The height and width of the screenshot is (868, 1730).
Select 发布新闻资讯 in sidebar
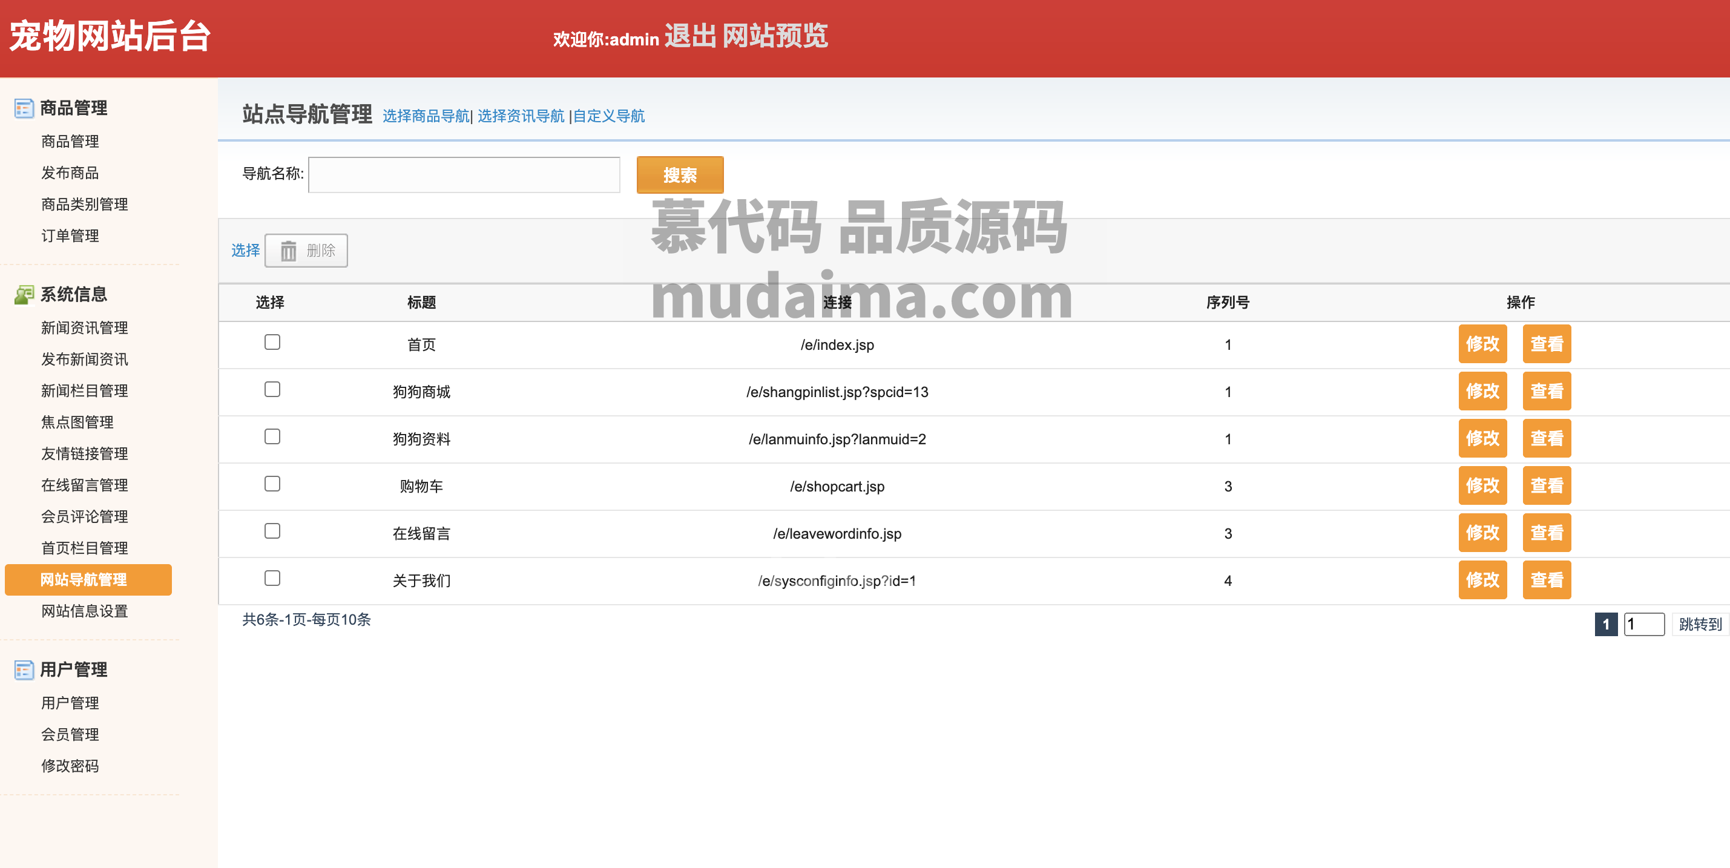85,359
